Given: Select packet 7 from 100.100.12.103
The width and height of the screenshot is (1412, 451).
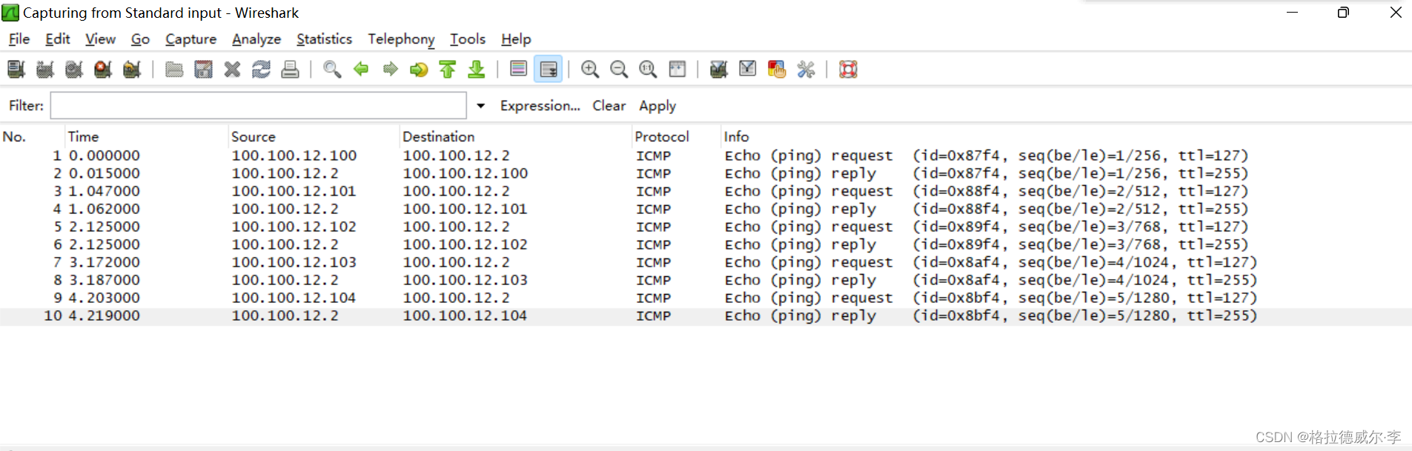Looking at the screenshot, I should (706, 262).
